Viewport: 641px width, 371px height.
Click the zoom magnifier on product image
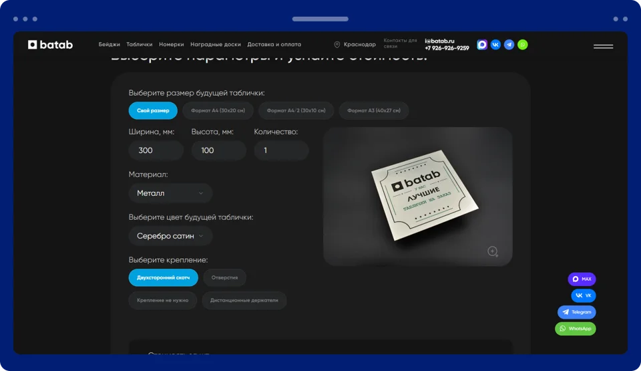pos(493,251)
